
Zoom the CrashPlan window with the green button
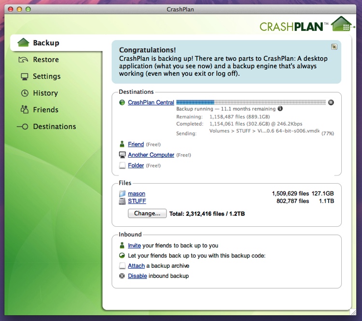click(28, 9)
